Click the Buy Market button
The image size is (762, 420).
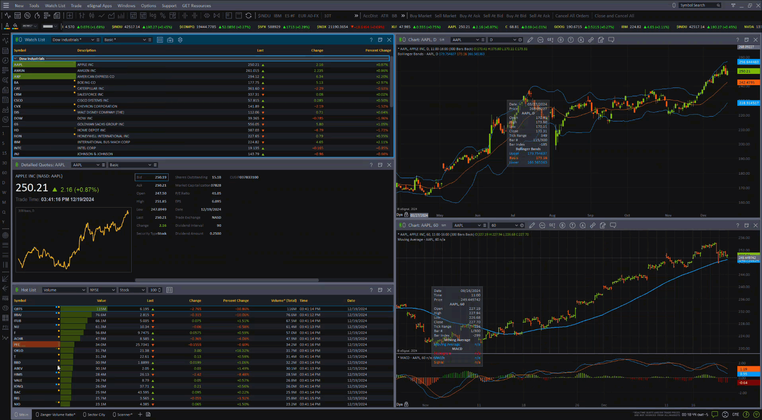tap(420, 16)
